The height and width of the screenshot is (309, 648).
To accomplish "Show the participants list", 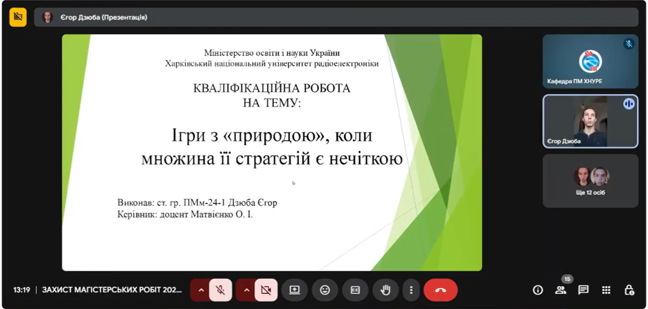I will click(x=561, y=290).
